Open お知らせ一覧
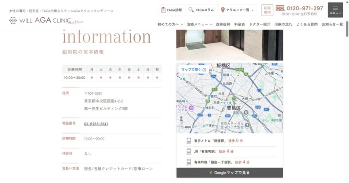349x183 pixels. coord(332,24)
